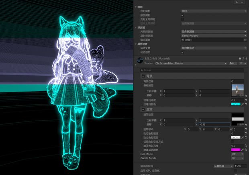Collapse the 探测器 section
The height and width of the screenshot is (175, 249).
(136, 27)
